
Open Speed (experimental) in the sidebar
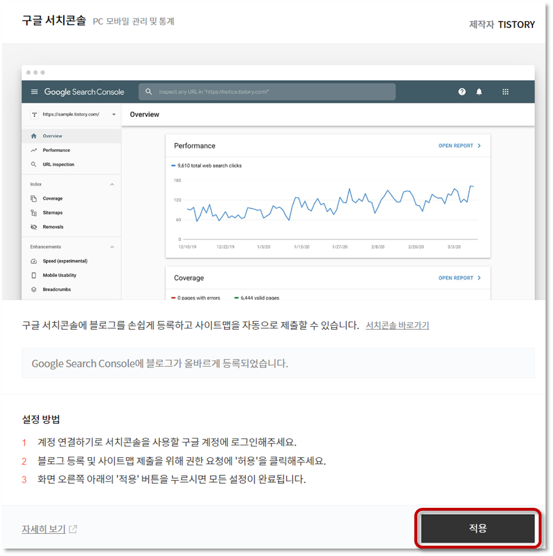pyautogui.click(x=71, y=261)
